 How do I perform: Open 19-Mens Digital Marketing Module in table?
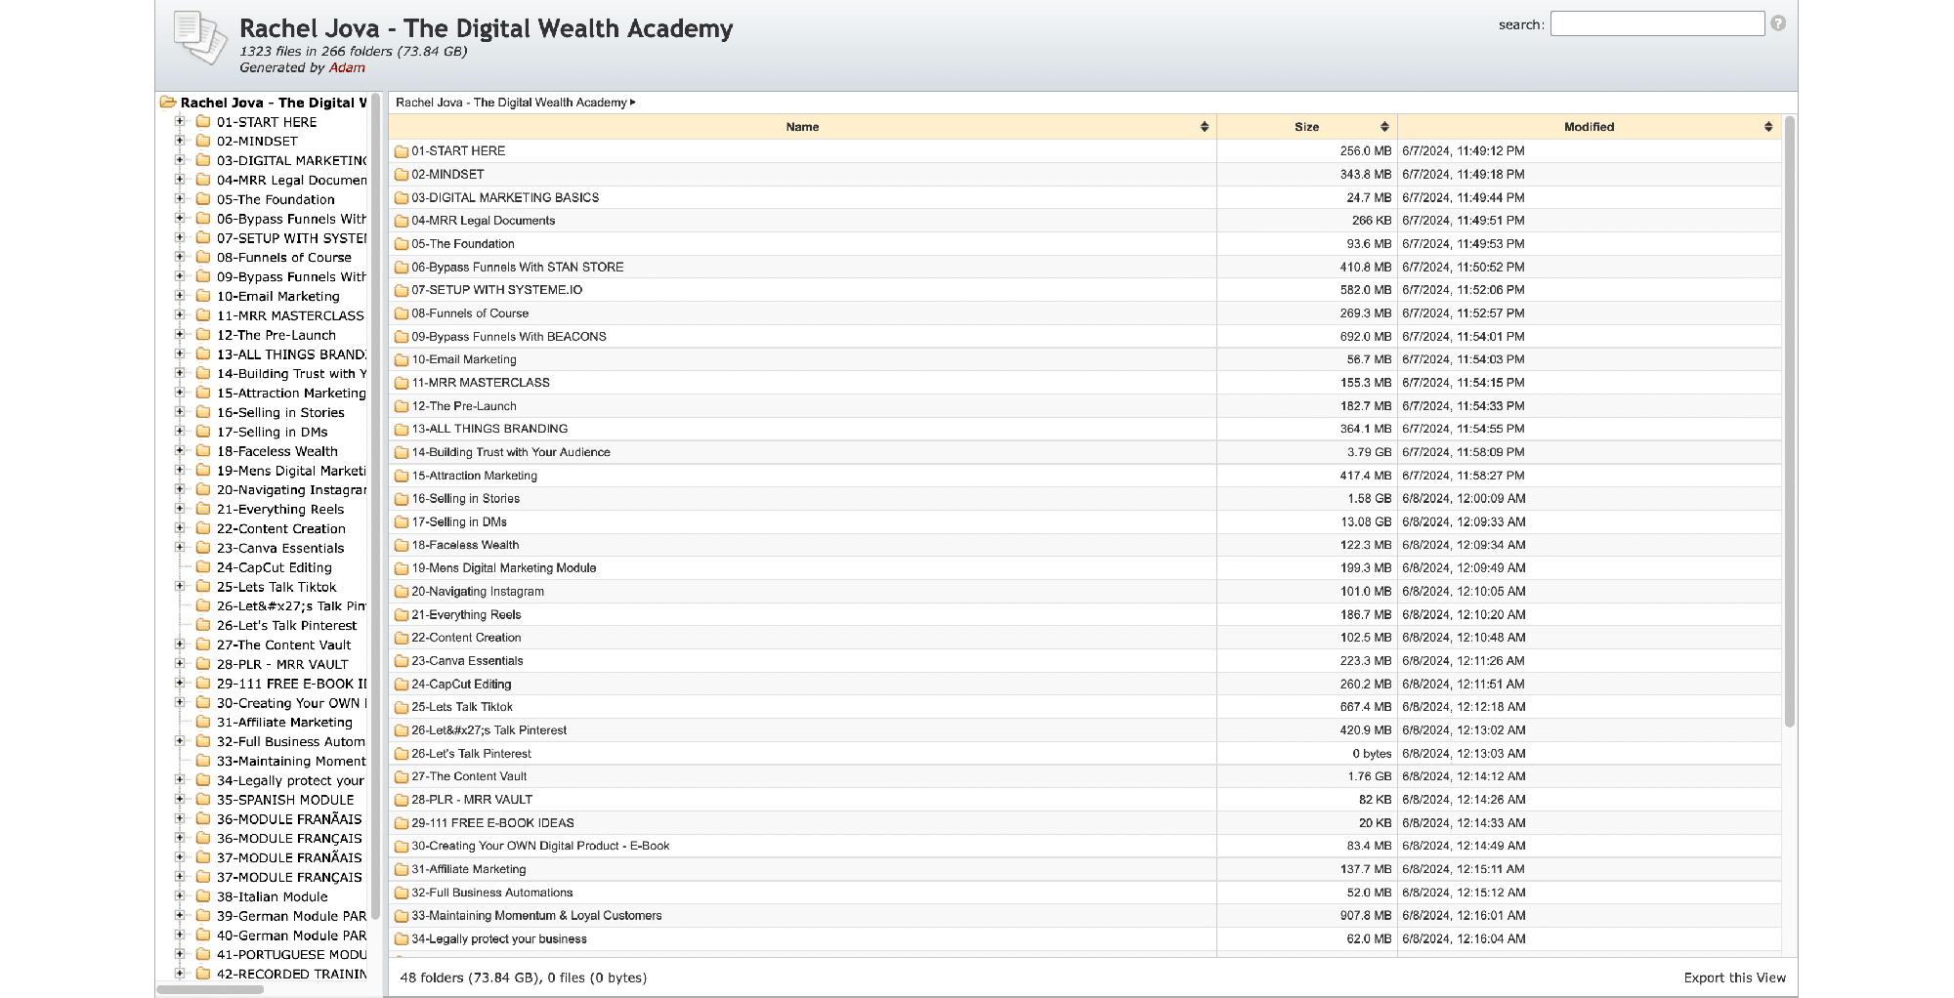tap(504, 568)
